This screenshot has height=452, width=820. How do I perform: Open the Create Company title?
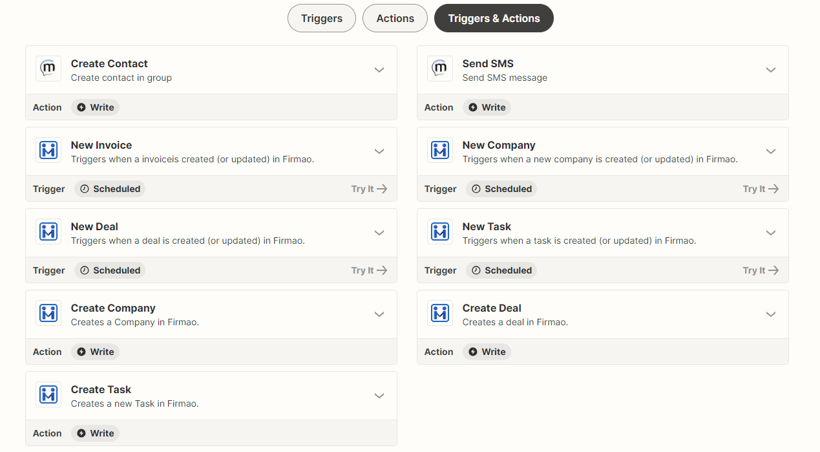113,308
